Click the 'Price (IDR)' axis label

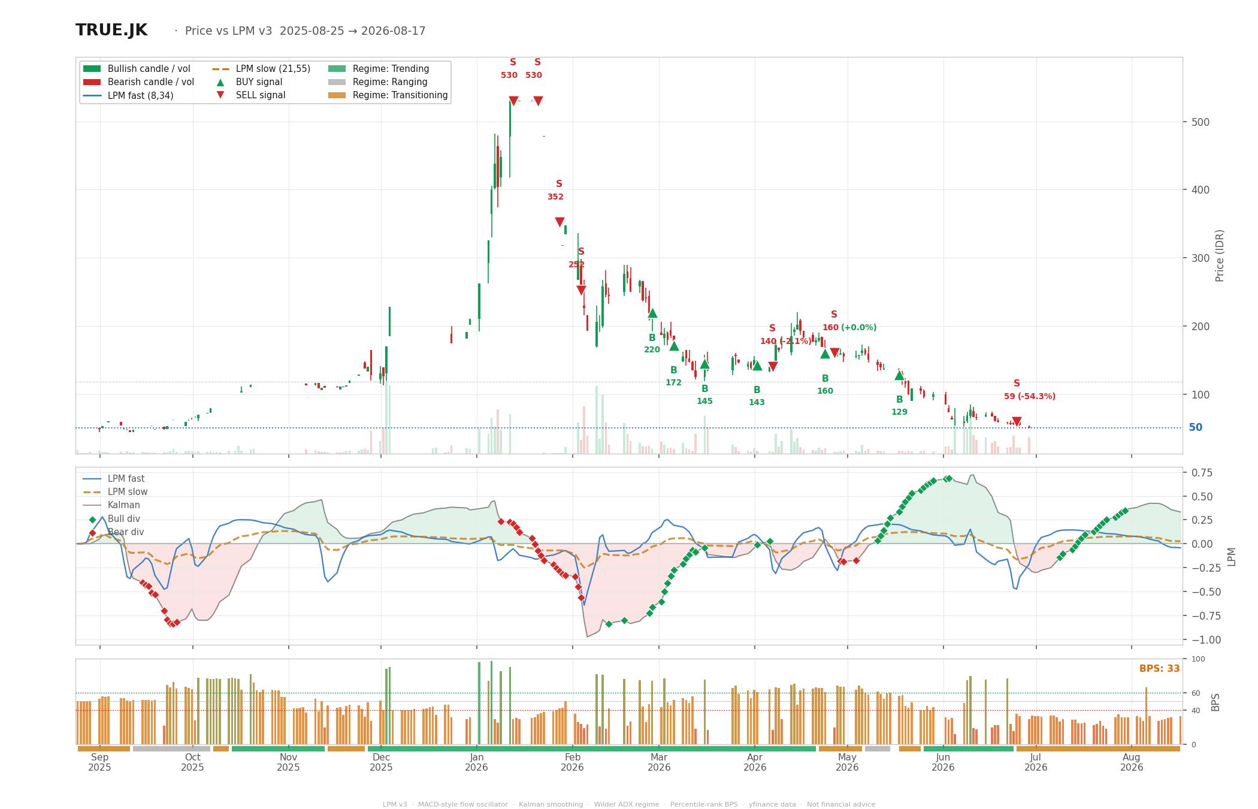click(x=1220, y=256)
